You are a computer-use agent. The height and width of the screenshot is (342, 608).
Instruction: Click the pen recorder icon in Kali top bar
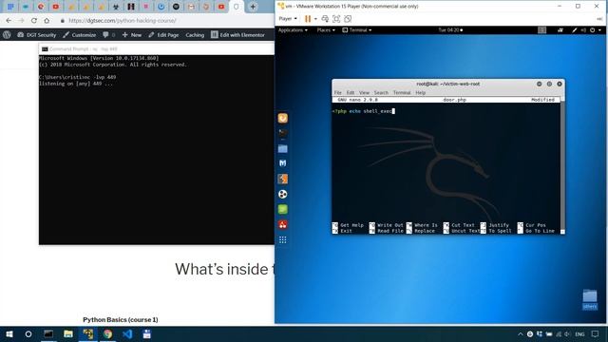pos(574,29)
